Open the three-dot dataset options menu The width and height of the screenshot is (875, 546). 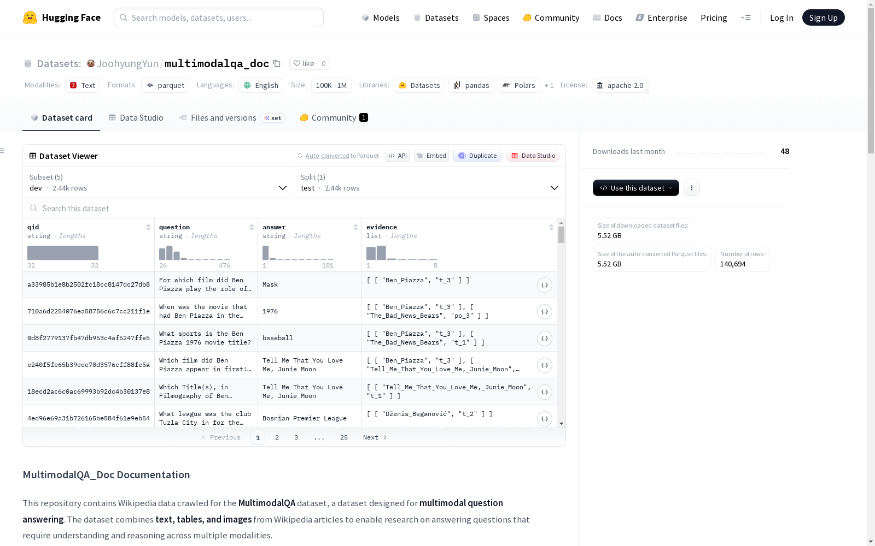692,188
